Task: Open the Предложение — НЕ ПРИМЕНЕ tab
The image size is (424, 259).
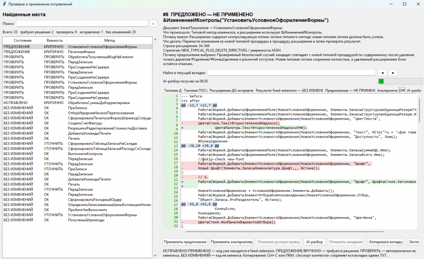Action: [350, 90]
